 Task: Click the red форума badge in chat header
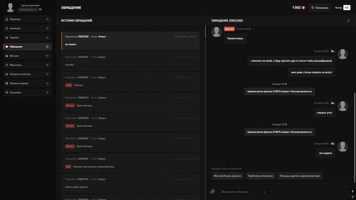(229, 29)
